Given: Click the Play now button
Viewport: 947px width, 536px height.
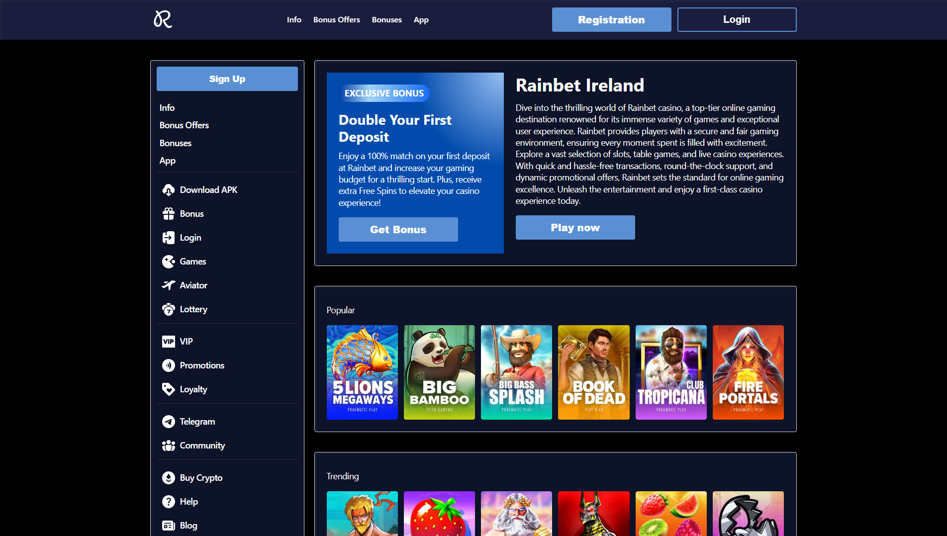Looking at the screenshot, I should point(575,228).
